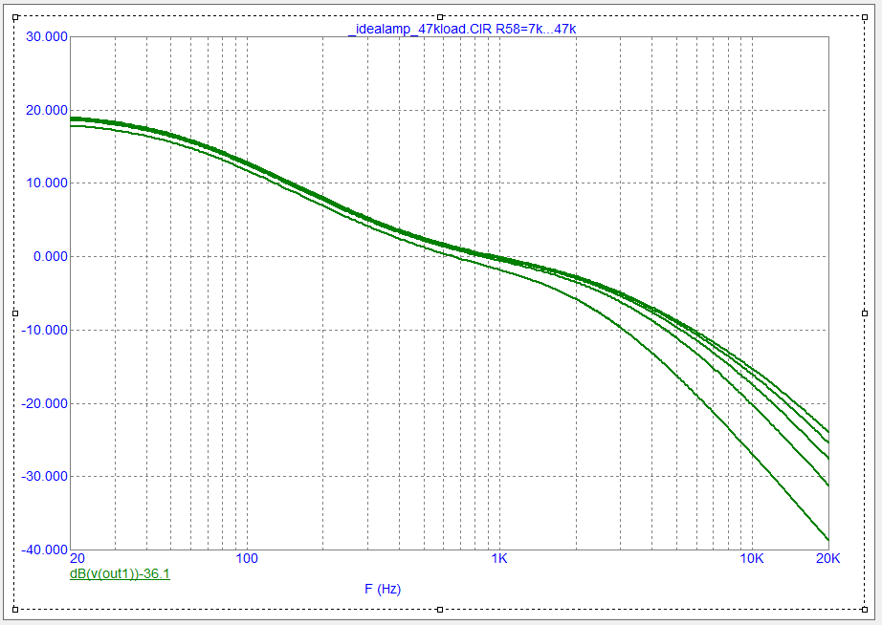882x625 pixels.
Task: Click the -30.000 y-axis value
Action: (x=44, y=477)
